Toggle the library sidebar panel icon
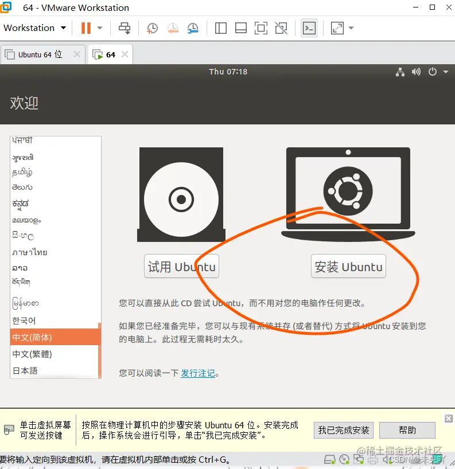Image resolution: width=455 pixels, height=469 pixels. pyautogui.click(x=221, y=28)
